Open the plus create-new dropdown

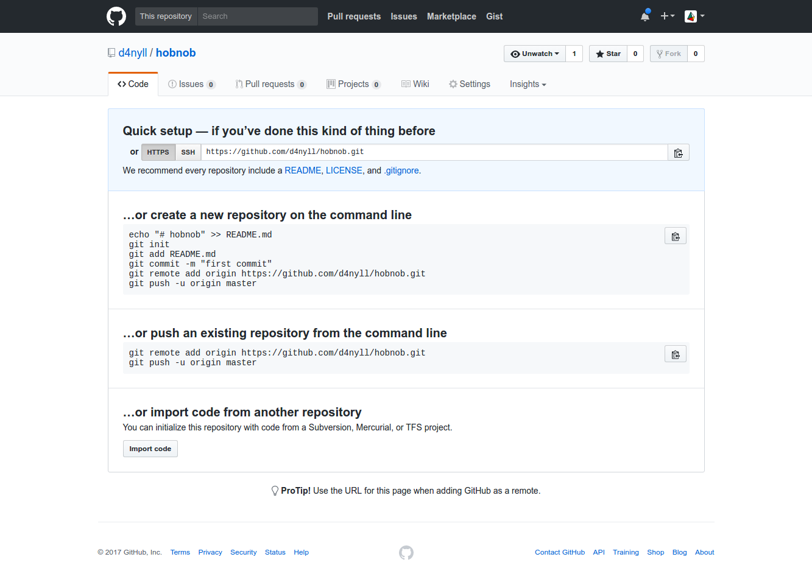(667, 16)
